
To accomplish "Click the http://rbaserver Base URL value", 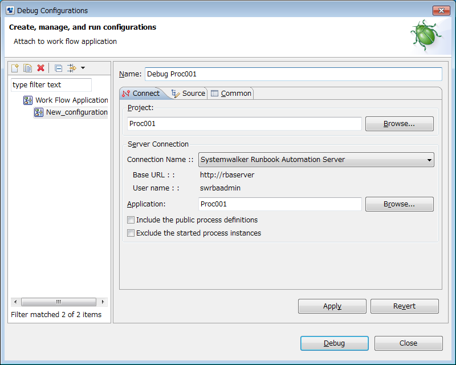I will tap(227, 175).
